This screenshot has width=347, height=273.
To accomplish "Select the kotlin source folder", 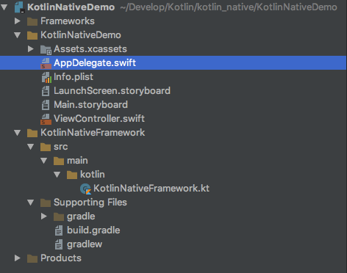I will click(x=93, y=175).
